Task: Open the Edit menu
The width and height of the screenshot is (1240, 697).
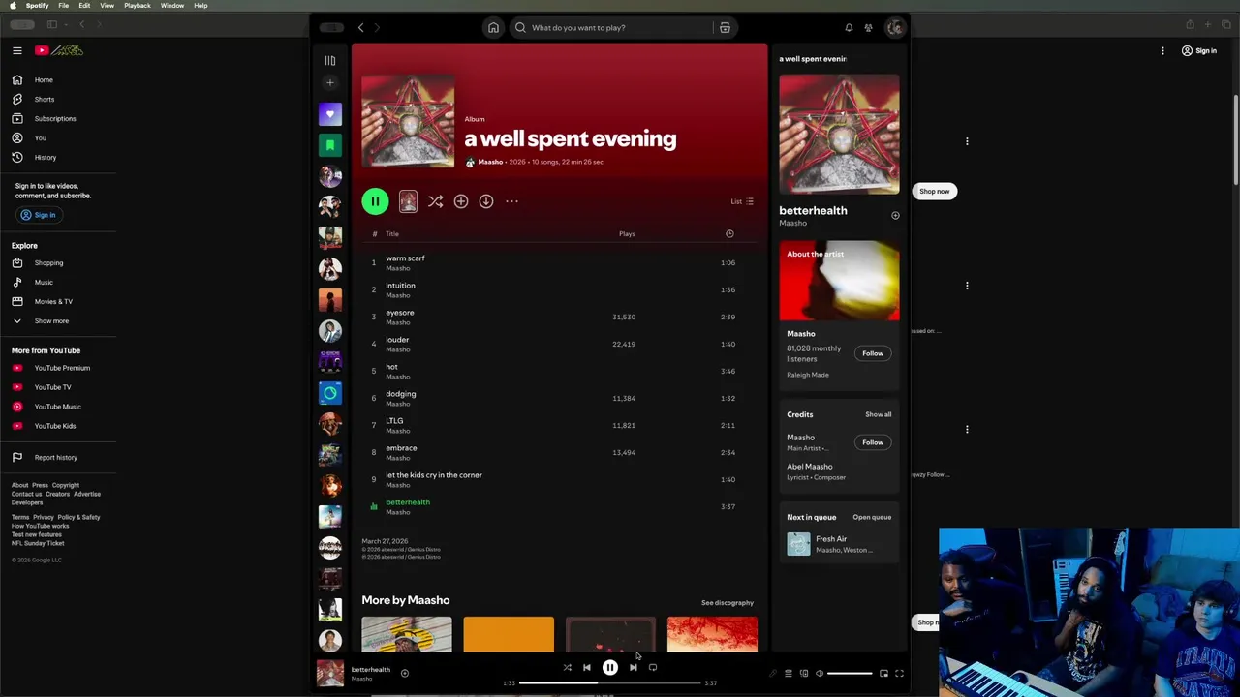Action: coord(84,6)
